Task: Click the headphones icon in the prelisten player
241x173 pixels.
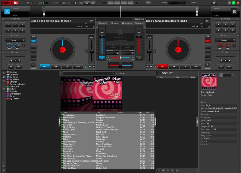Action: point(232,75)
